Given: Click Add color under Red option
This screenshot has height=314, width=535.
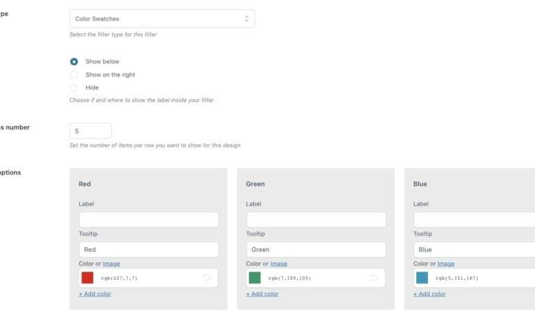Looking at the screenshot, I should click(95, 294).
